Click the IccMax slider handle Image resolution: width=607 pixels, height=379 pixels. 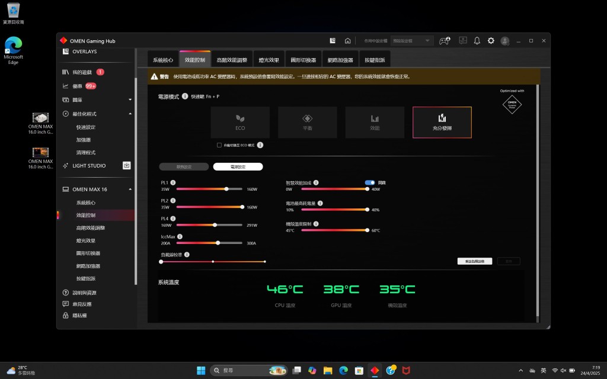tap(218, 243)
